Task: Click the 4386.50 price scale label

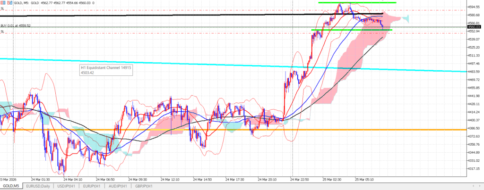Action: pyautogui.click(x=474, y=128)
